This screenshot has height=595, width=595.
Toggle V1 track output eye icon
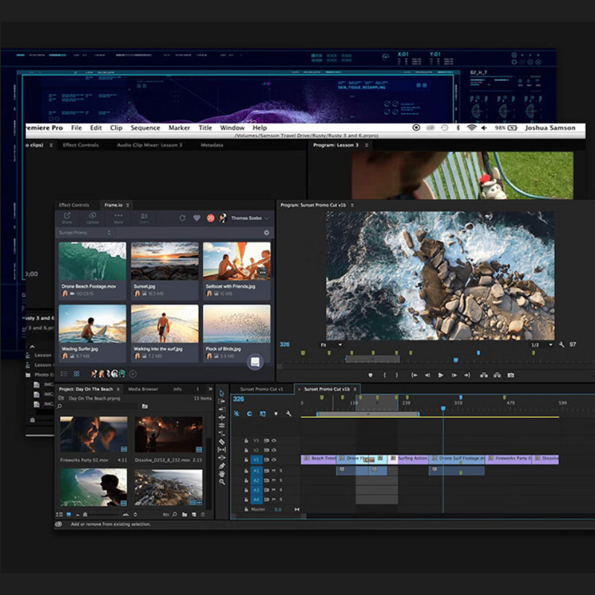click(x=273, y=460)
